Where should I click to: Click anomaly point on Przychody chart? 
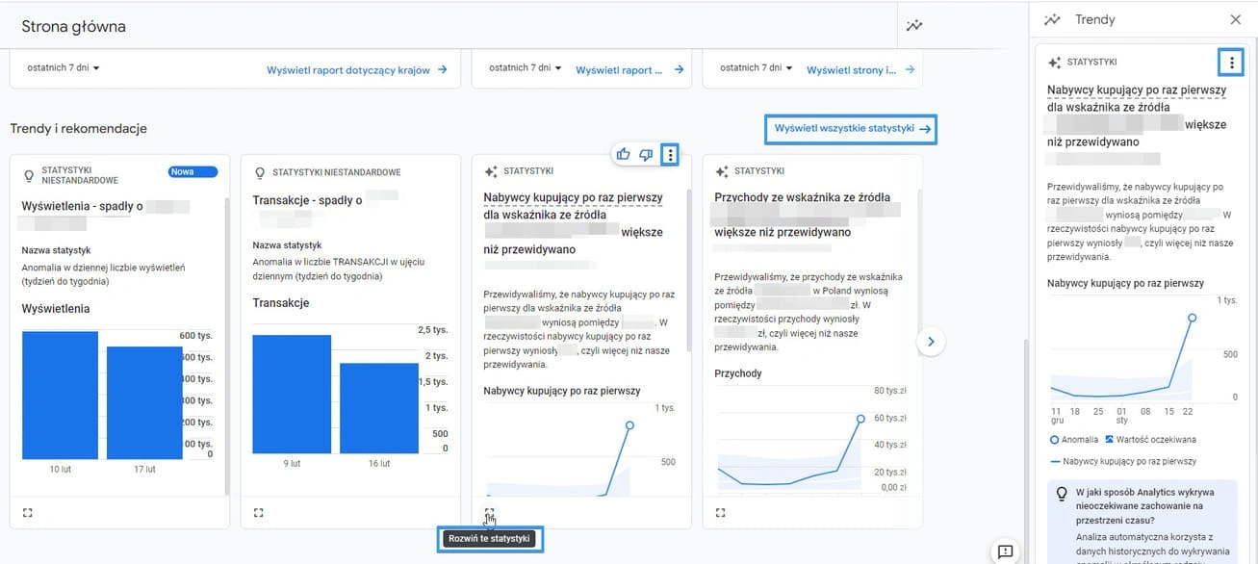pos(860,419)
